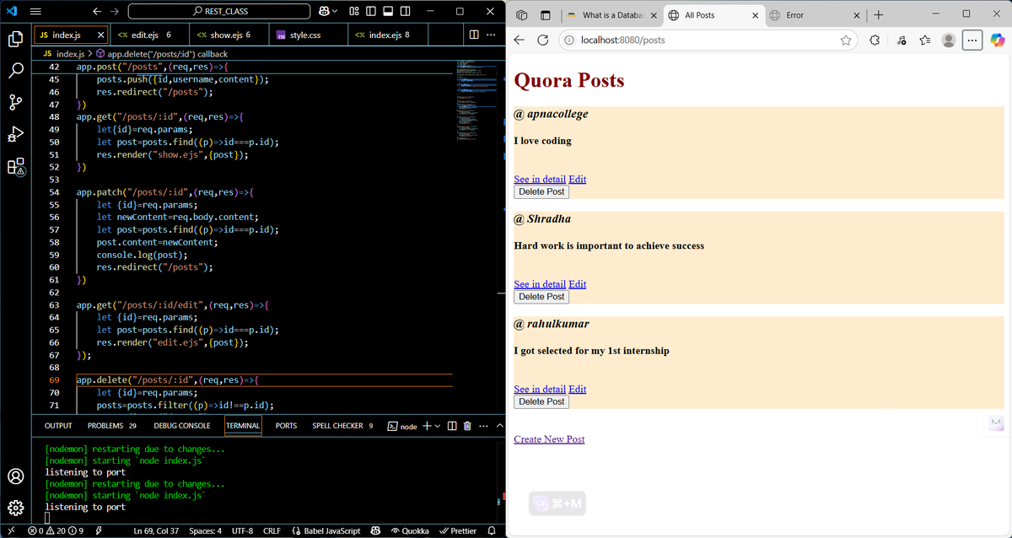The height and width of the screenshot is (538, 1012).
Task: Close the index.js editor tab
Action: click(x=100, y=35)
